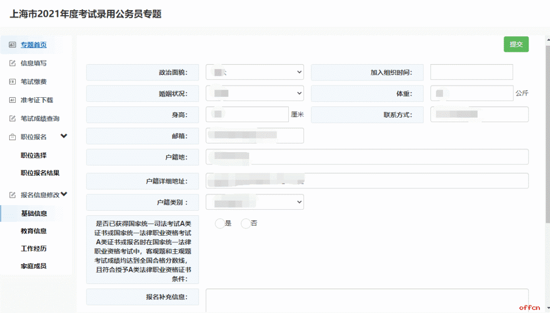The width and height of the screenshot is (550, 313).
Task: Click the card icon beside 准考证下载
Action: [13, 100]
